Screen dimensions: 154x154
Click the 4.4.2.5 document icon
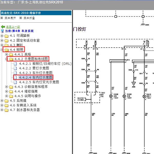tap(15, 82)
